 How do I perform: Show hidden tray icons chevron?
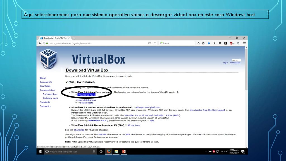206,151
